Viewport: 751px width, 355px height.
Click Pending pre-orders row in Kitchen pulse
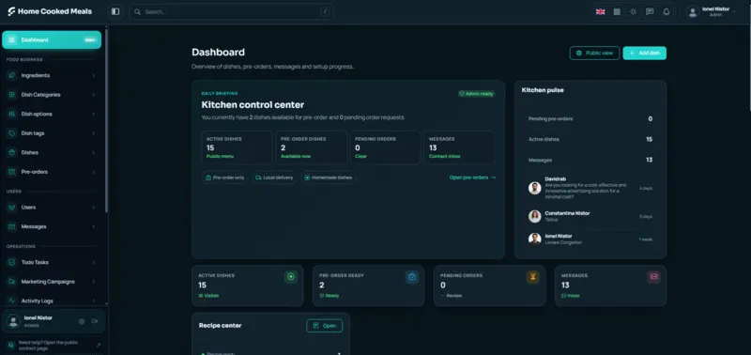point(590,119)
